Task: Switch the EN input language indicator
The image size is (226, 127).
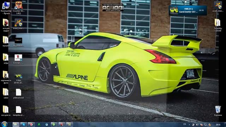Action: tap(185, 124)
